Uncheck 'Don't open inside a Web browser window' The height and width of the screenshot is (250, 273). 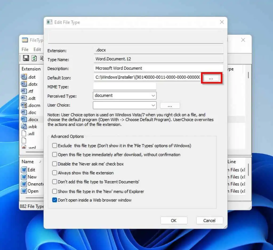coord(54,200)
